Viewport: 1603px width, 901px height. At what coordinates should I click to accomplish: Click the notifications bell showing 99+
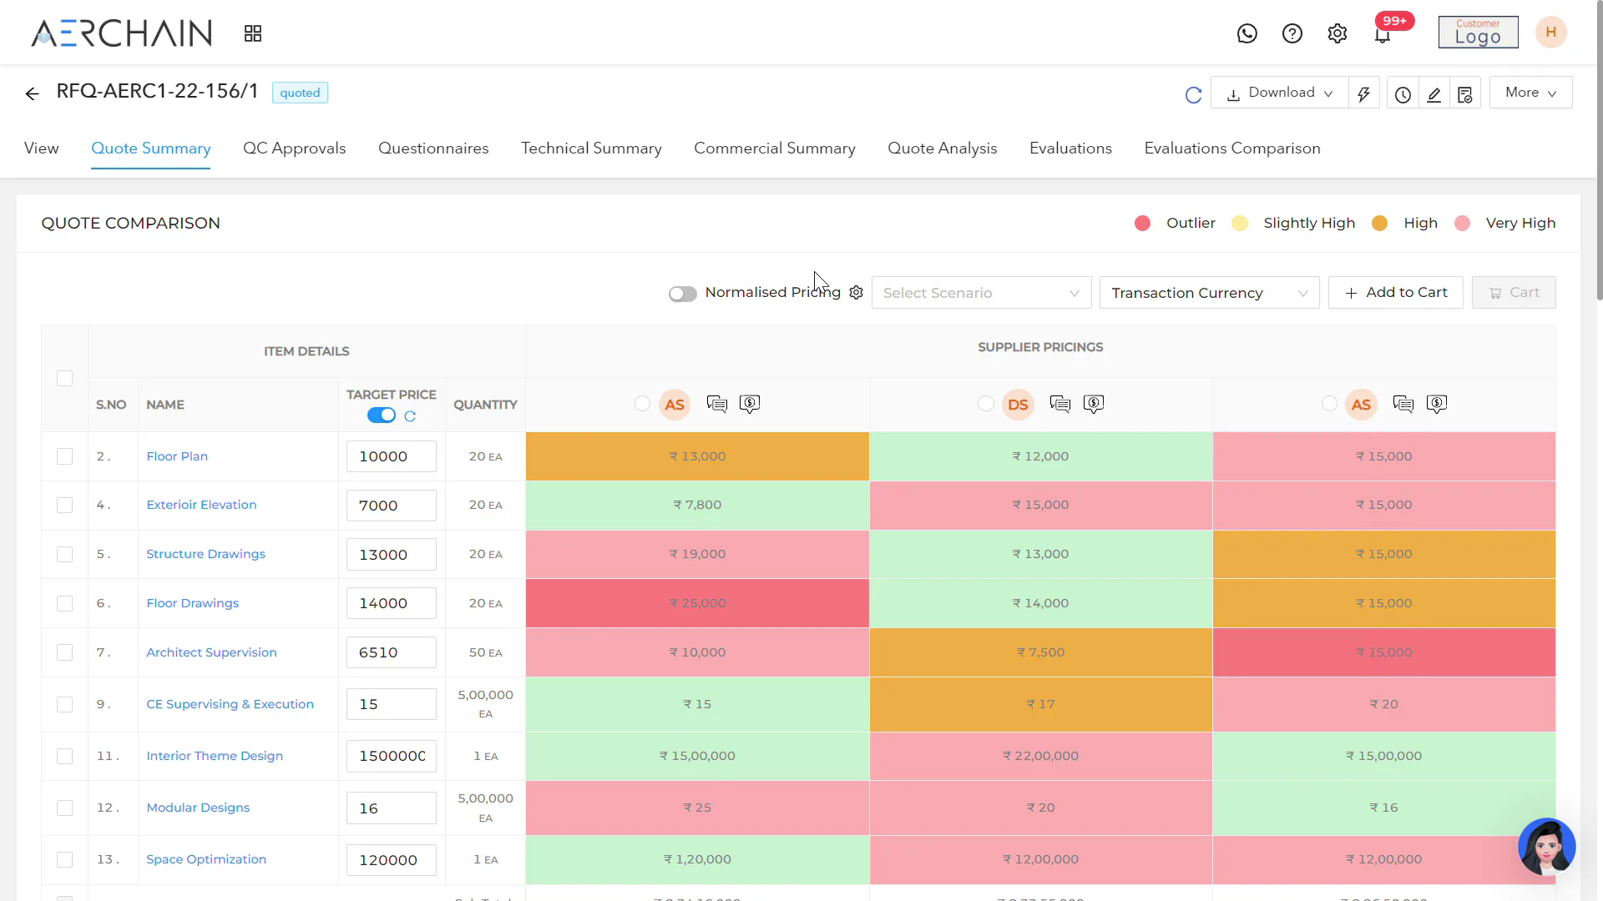(1383, 35)
